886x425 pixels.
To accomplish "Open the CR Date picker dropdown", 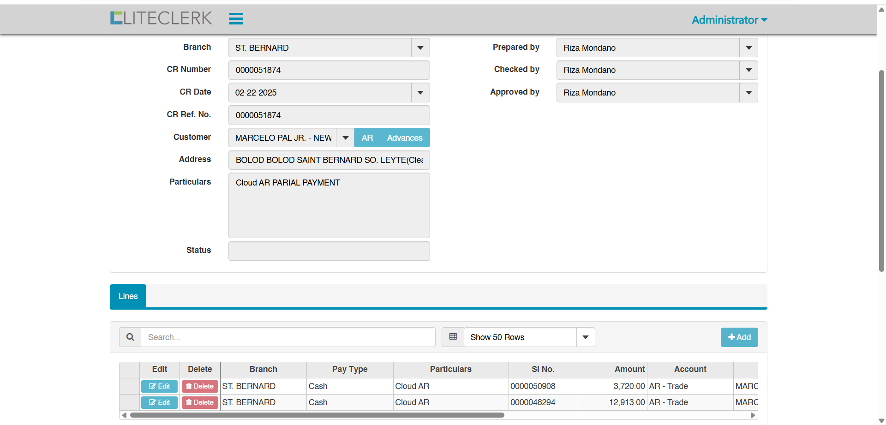I will [420, 93].
